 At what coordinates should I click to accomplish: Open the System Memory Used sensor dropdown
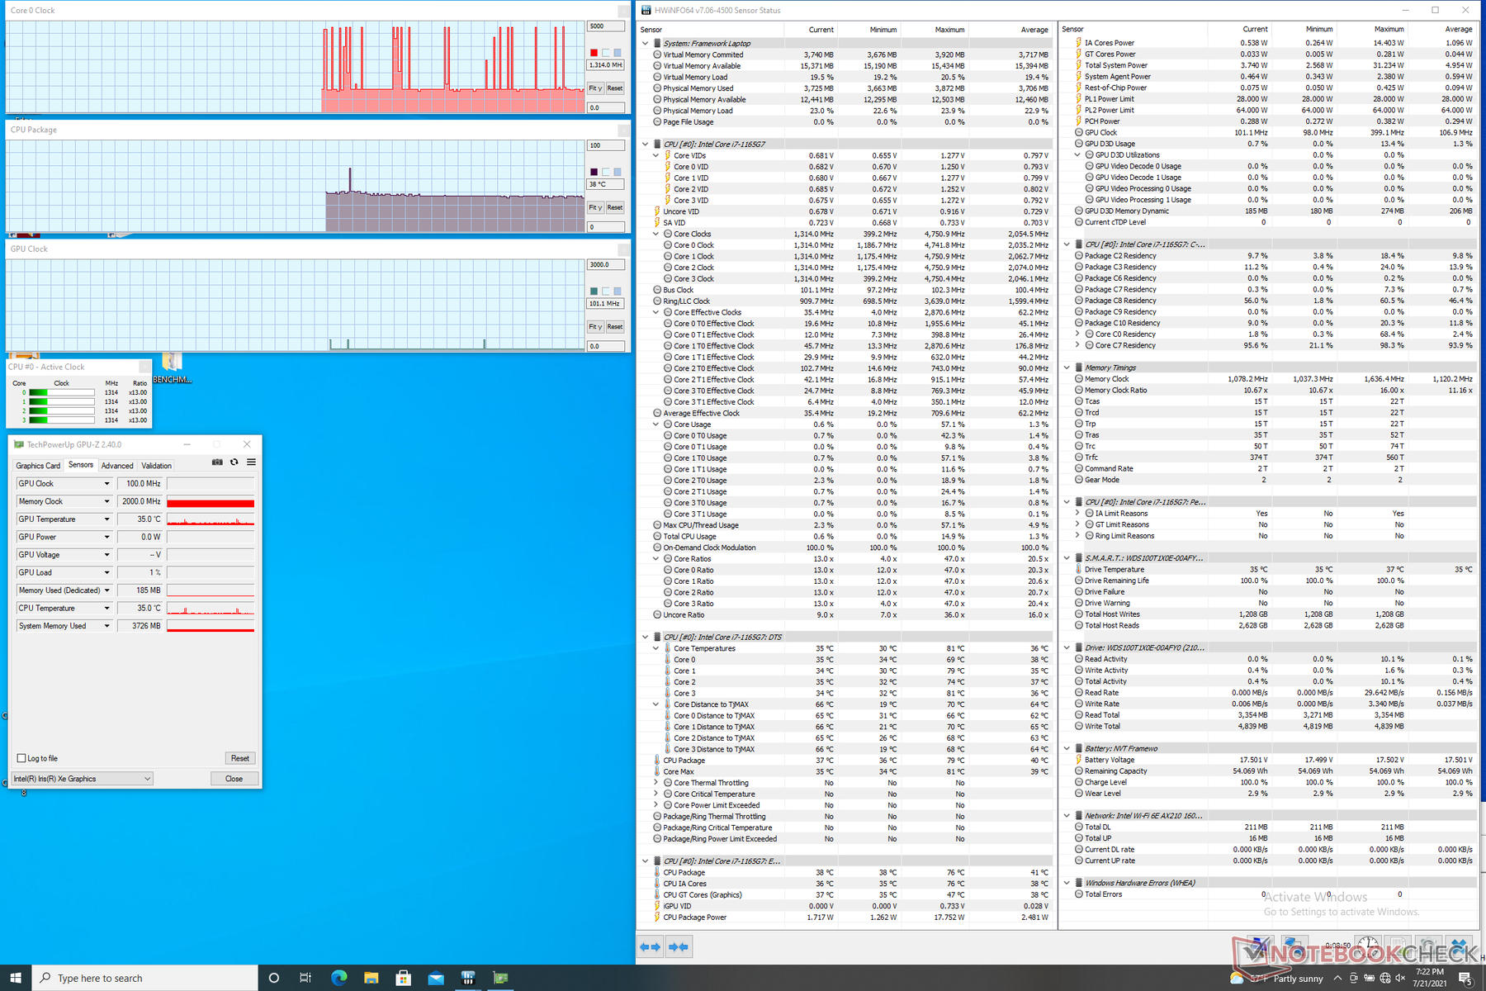pos(106,626)
